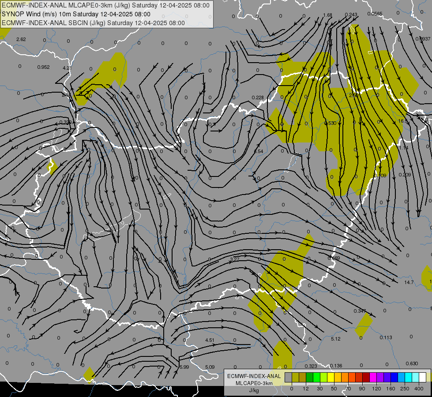432x397 pixels.
Task: Click the legend text ECMWF-INDEX-ANAL
Action: coord(254,376)
